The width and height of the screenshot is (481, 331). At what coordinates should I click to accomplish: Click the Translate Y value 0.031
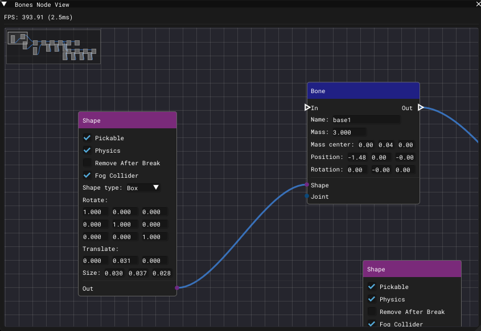click(125, 261)
